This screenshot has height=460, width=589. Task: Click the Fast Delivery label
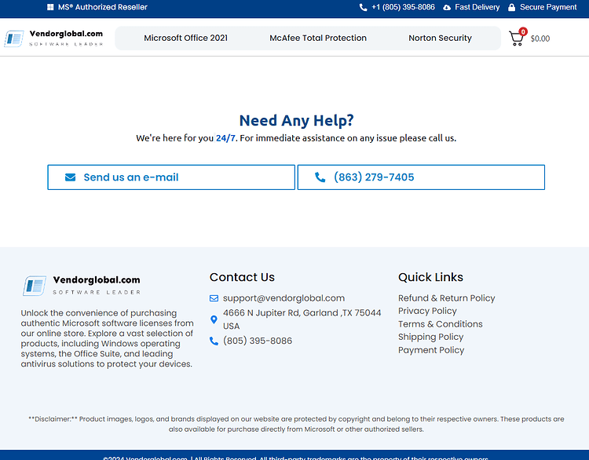pos(477,7)
